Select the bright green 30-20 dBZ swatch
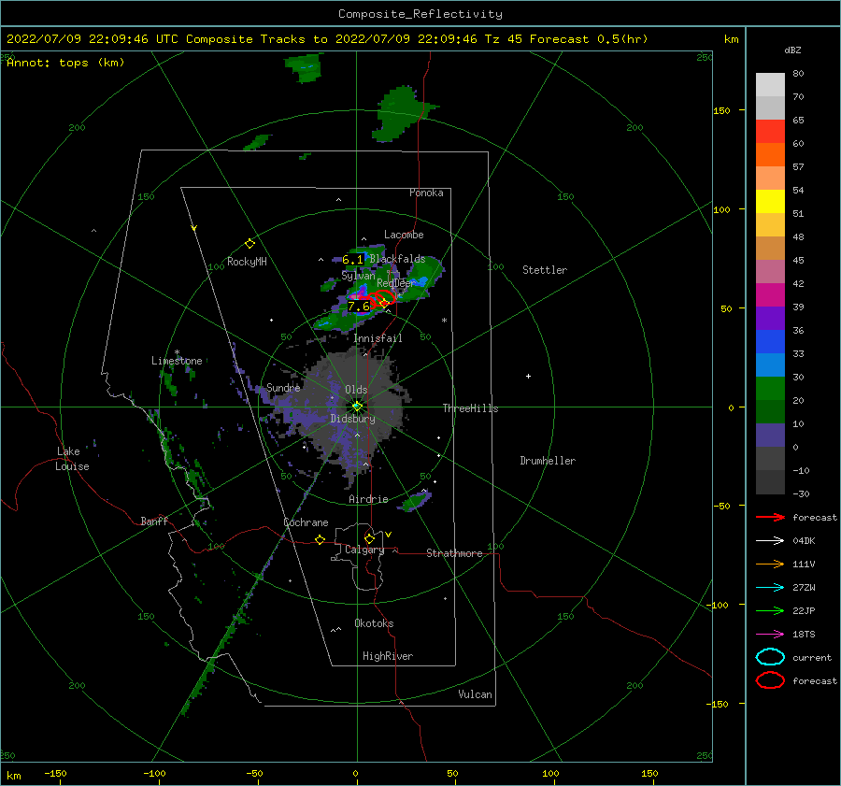This screenshot has width=841, height=786. click(770, 389)
